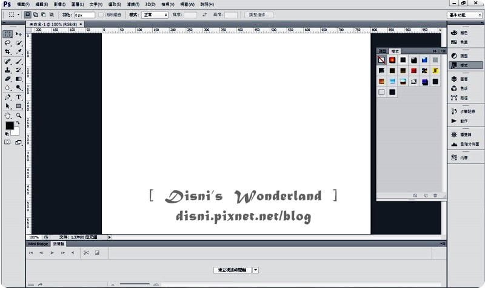Apply the blue glass style swatch
Screen dimensions: 485x288
pos(424,60)
